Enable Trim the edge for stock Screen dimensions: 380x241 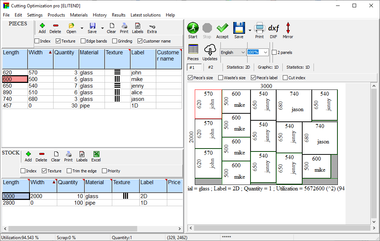(69, 171)
